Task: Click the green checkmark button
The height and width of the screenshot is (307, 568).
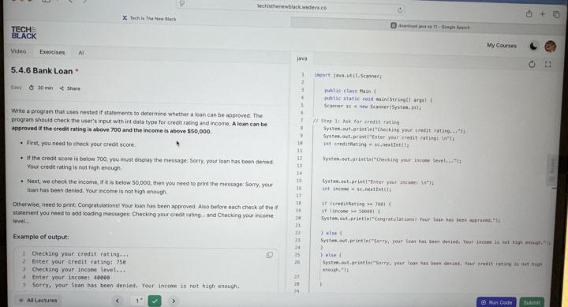Action: pyautogui.click(x=155, y=301)
